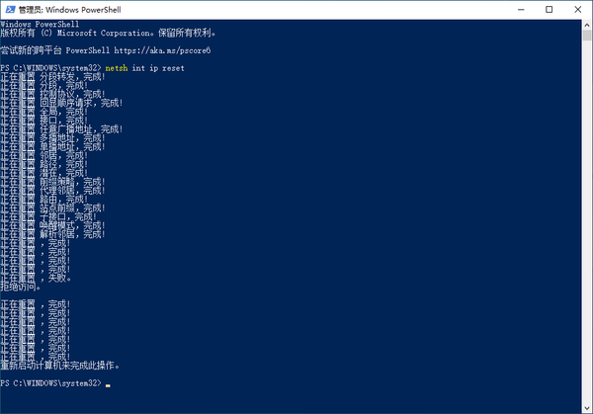Click the empty scrollbar track area
The image size is (593, 414).
point(586,222)
